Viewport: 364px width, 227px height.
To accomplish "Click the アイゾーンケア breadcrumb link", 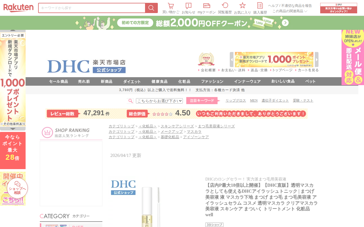I will [196, 137].
